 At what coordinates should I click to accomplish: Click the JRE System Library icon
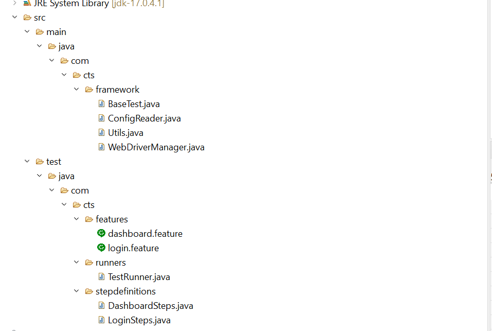pyautogui.click(x=27, y=4)
